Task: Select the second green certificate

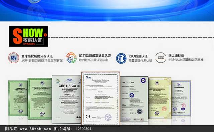Action: (x=40, y=99)
